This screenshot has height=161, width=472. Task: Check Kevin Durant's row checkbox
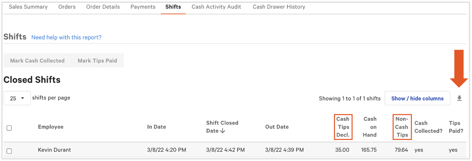coord(9,151)
